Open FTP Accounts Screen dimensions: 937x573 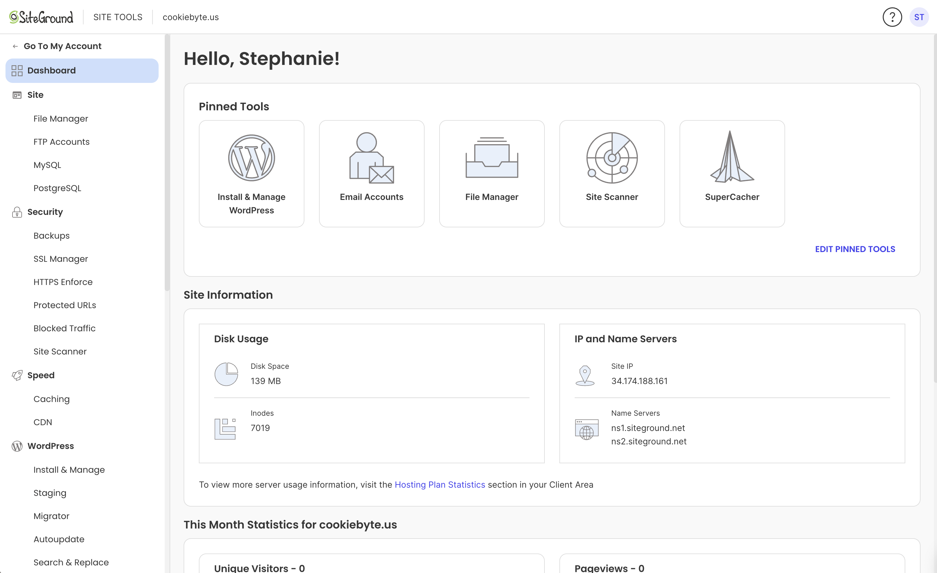(62, 142)
